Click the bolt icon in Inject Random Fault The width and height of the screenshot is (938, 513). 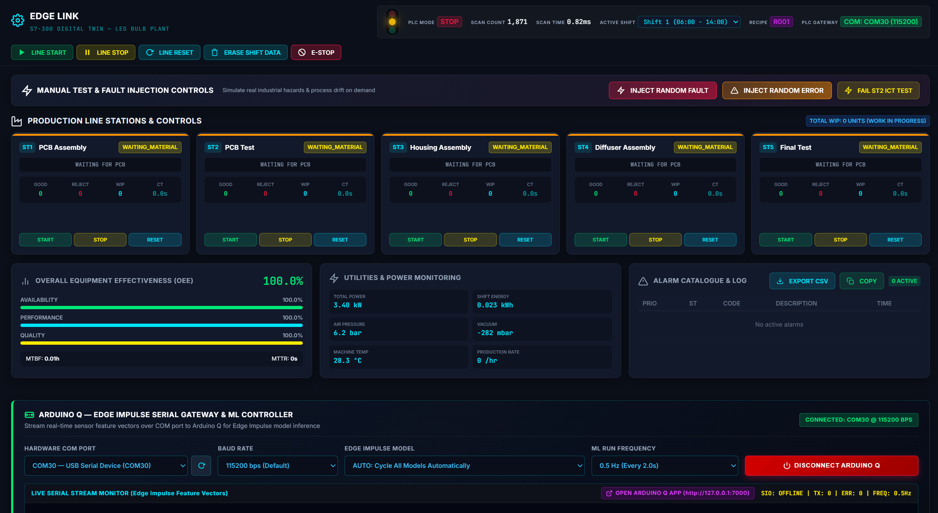point(621,91)
